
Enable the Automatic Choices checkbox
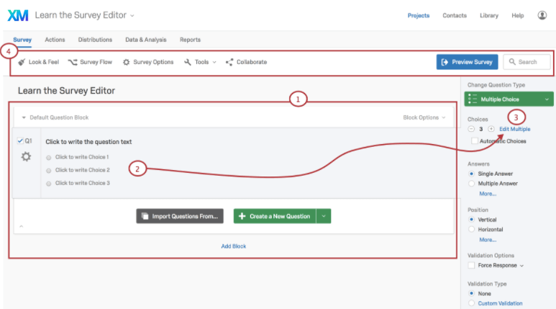(x=475, y=141)
